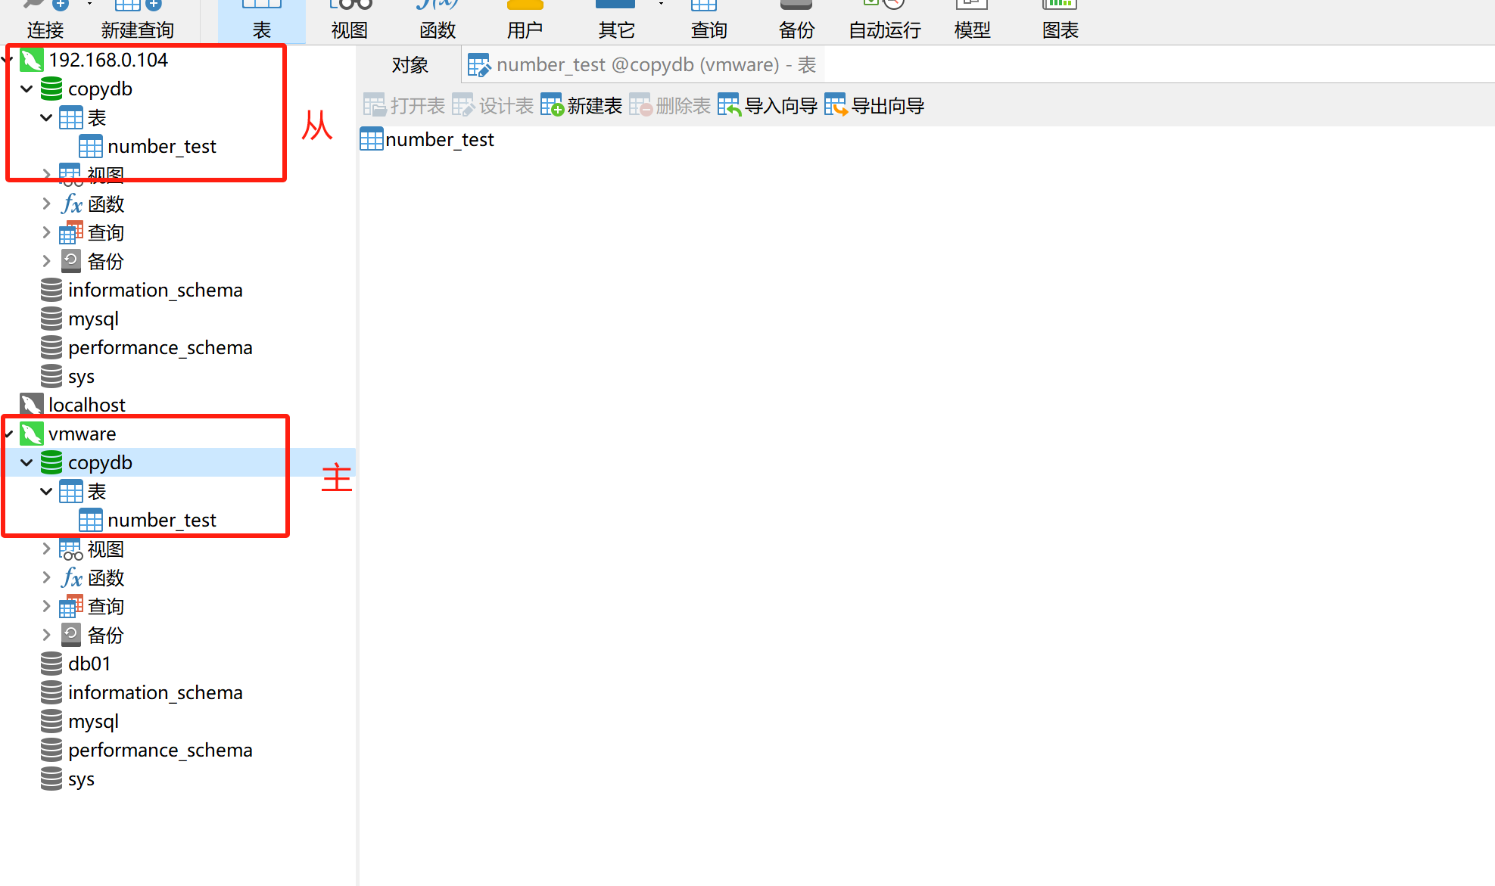Launch the 导出向导 export wizard

pos(874,106)
